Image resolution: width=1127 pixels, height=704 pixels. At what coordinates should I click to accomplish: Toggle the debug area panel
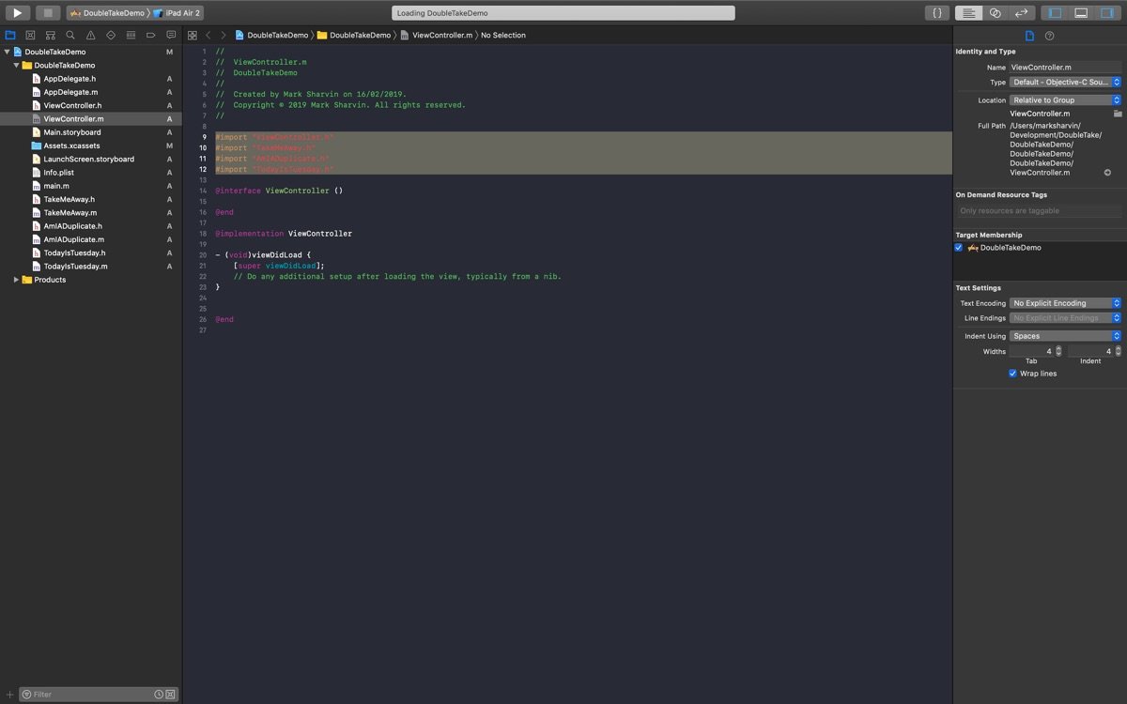[1081, 13]
